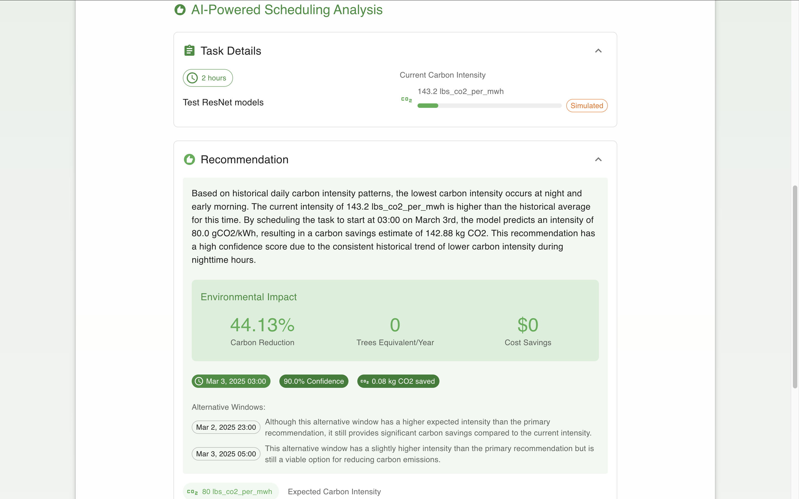Screen dimensions: 799x499
Task: Click the 2 hours duration chip
Action: pyautogui.click(x=208, y=78)
